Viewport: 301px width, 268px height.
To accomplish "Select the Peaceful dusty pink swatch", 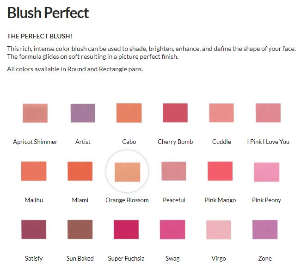I will [174, 171].
